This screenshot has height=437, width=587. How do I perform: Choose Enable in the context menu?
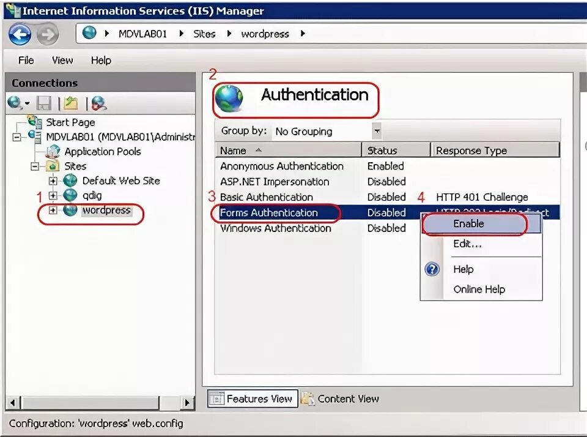[481, 223]
